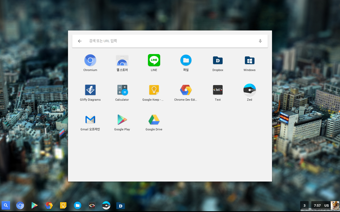Open status tray by clicking the clock
The height and width of the screenshot is (212, 340).
317,205
